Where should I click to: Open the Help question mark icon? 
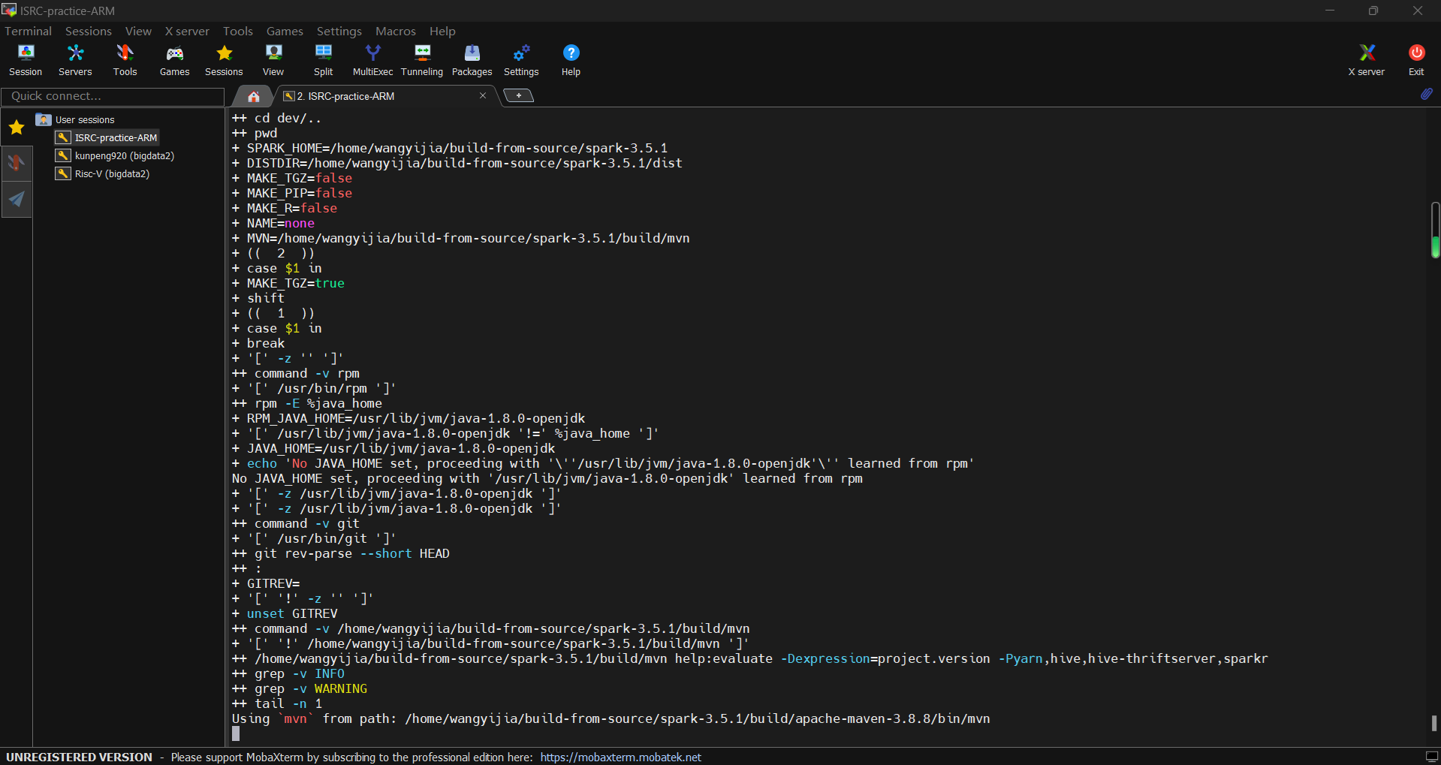click(571, 60)
